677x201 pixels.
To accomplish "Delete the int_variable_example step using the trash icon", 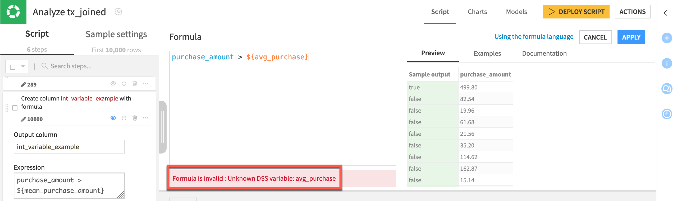I will pyautogui.click(x=135, y=118).
